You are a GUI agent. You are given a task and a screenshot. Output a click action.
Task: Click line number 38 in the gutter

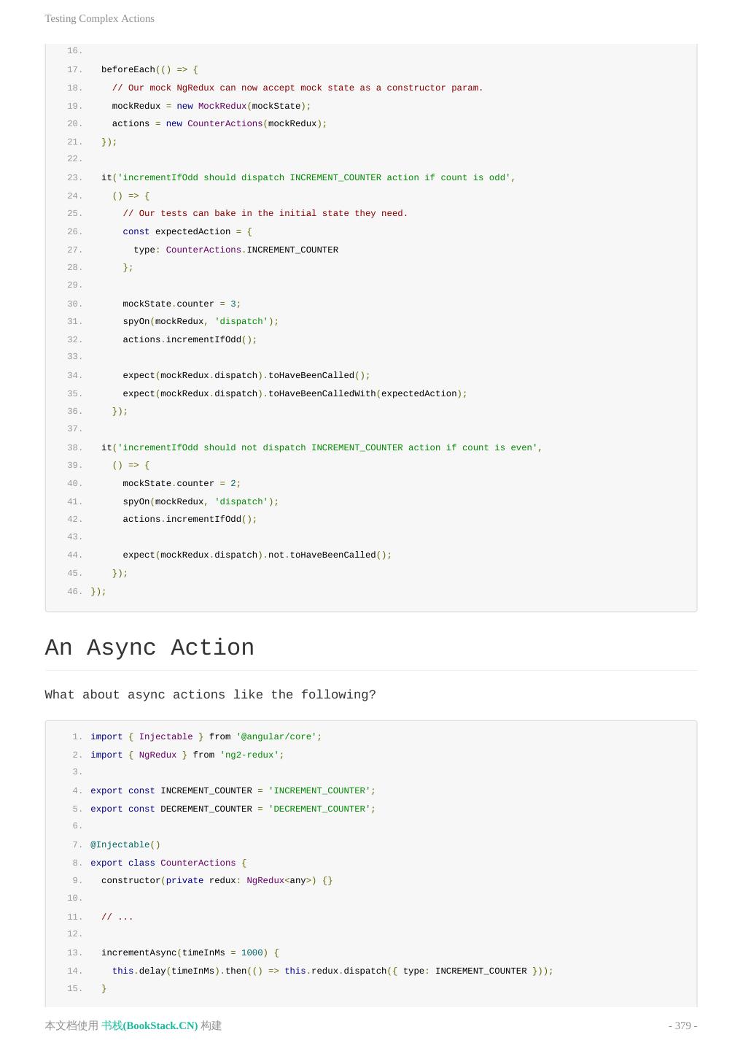point(74,447)
